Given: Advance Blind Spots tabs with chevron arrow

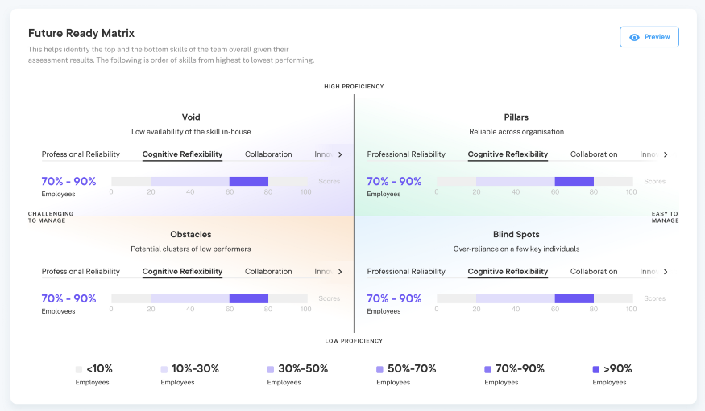Looking at the screenshot, I should 665,272.
